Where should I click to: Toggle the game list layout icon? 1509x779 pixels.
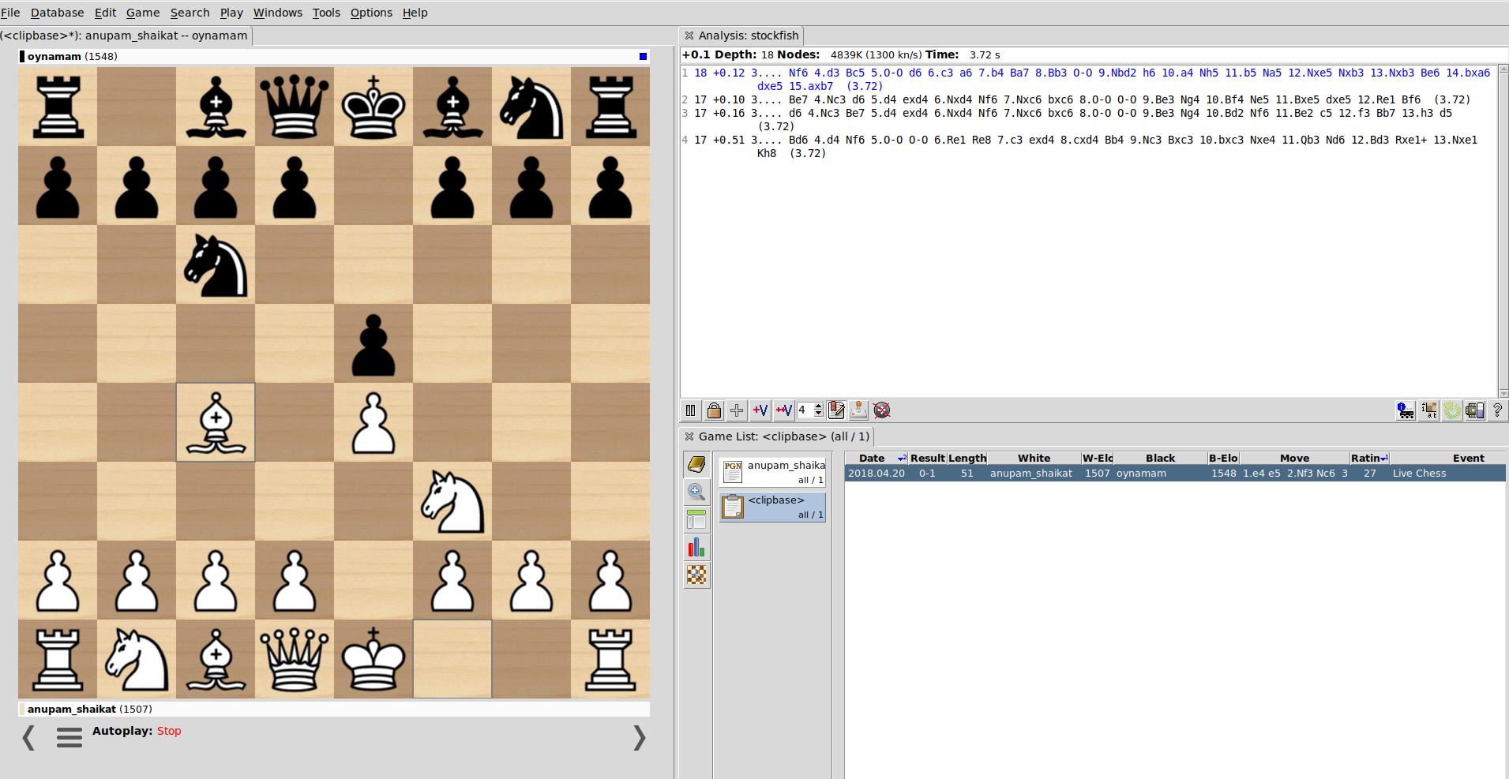(x=696, y=519)
